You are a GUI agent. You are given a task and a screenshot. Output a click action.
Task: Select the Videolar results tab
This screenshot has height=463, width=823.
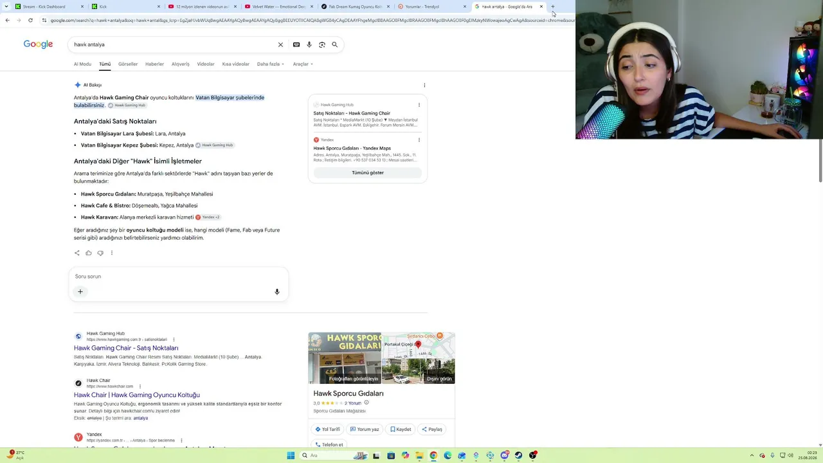206,64
